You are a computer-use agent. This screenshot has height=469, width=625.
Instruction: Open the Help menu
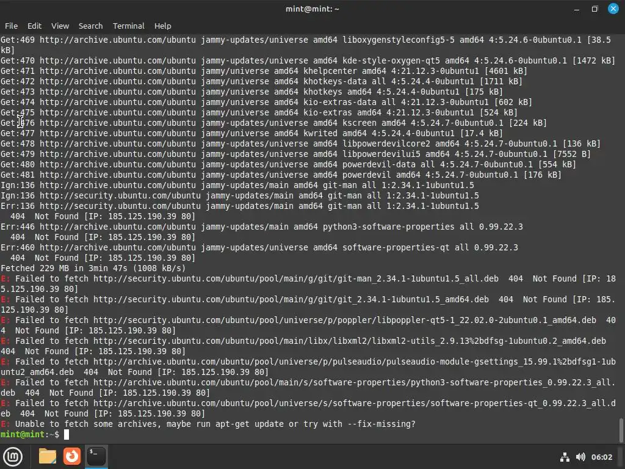(162, 26)
